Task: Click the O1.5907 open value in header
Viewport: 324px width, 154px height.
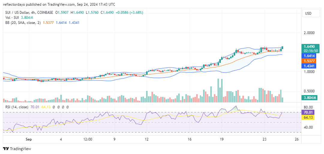Action: [x=62, y=13]
